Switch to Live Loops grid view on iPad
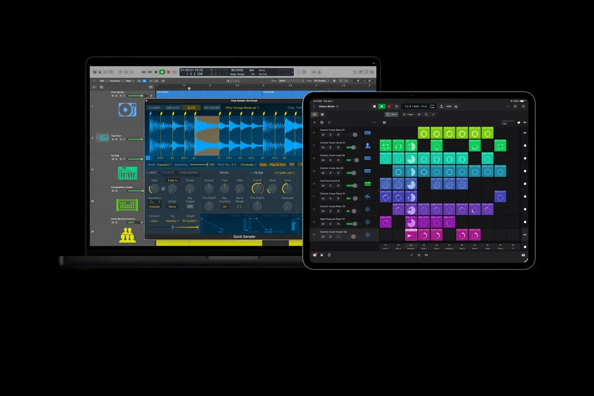The height and width of the screenshot is (396, 594). click(315, 114)
